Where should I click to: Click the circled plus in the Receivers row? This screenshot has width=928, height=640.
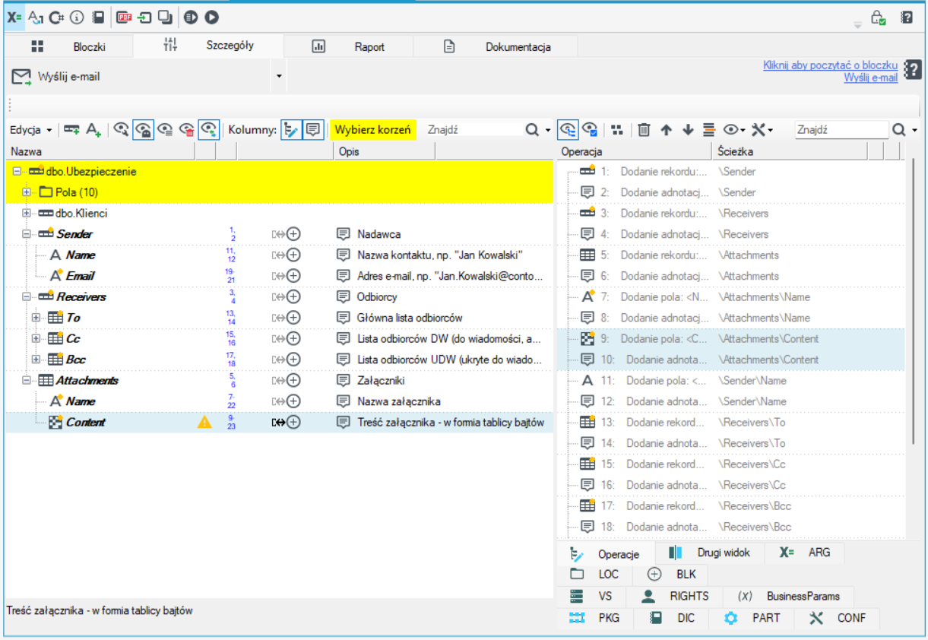[x=293, y=297]
